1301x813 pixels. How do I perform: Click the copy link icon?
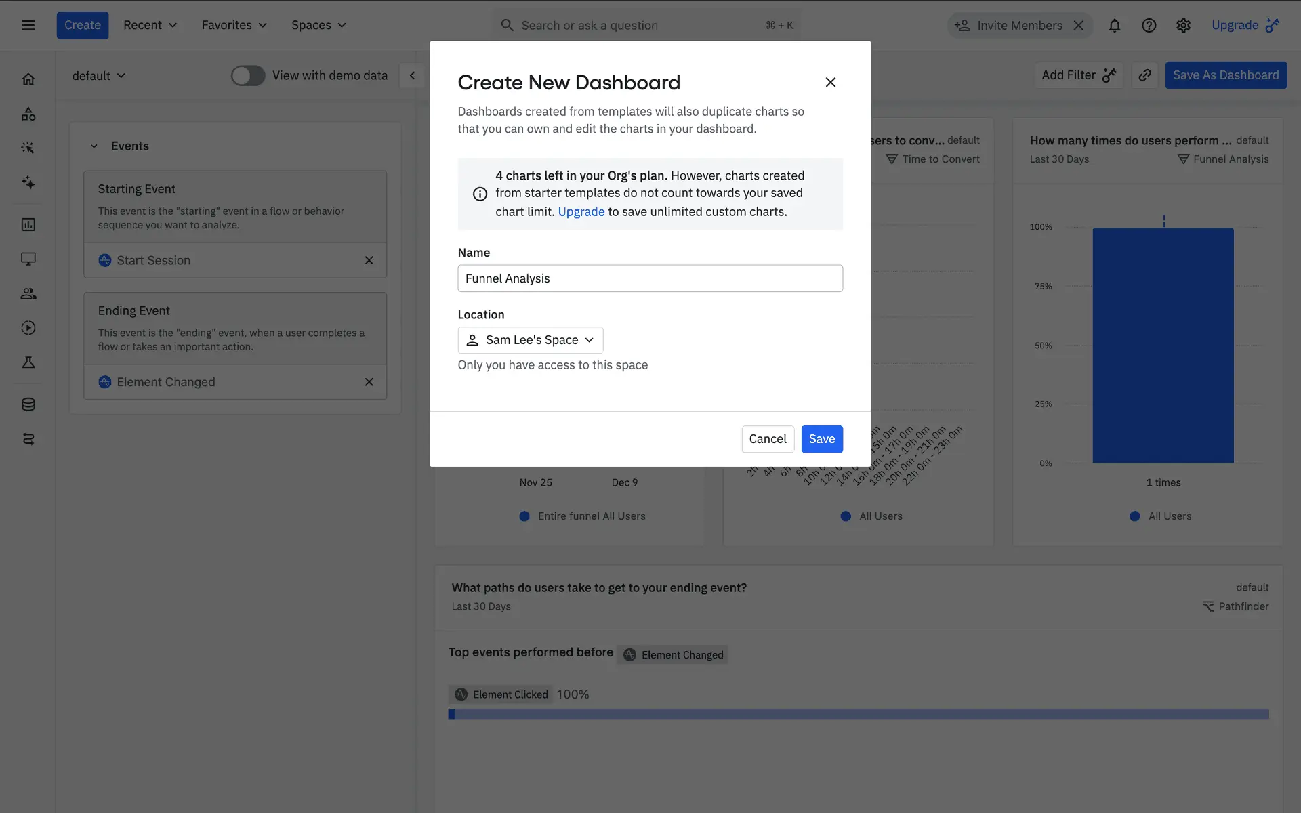pos(1144,75)
